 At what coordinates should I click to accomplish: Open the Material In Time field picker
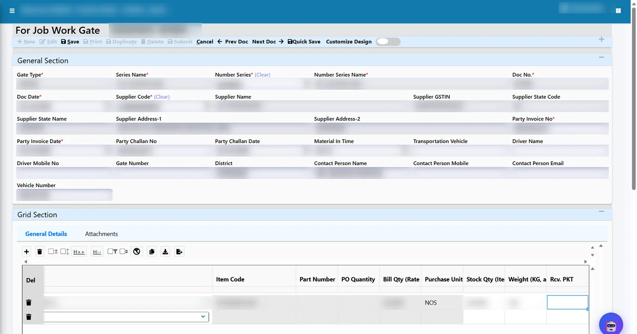coord(362,150)
